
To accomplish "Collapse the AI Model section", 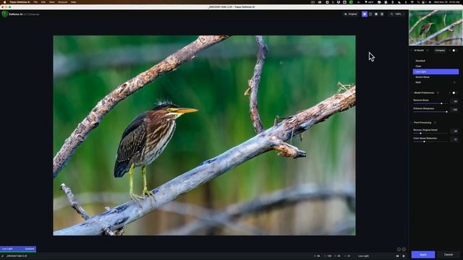I will [412, 51].
